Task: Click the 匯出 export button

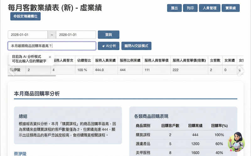Action: pos(174,8)
